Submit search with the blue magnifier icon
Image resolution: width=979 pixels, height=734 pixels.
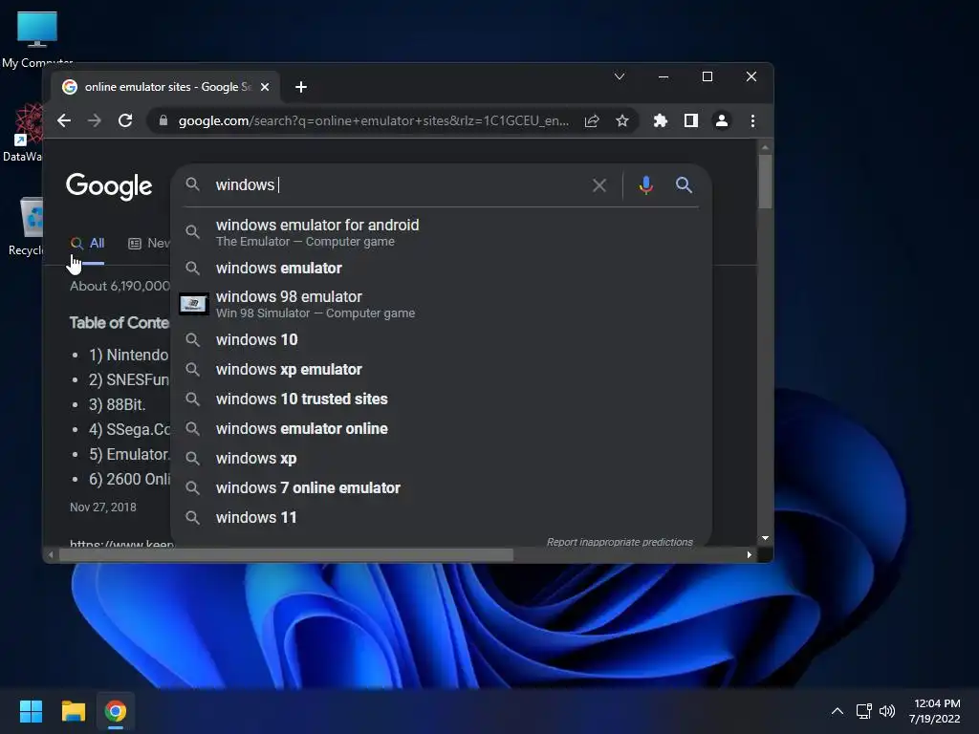[684, 184]
